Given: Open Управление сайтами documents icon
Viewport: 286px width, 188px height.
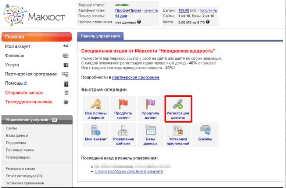Looking at the screenshot, I should 123,130.
